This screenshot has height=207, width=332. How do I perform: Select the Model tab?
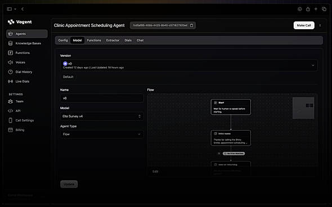coord(77,40)
